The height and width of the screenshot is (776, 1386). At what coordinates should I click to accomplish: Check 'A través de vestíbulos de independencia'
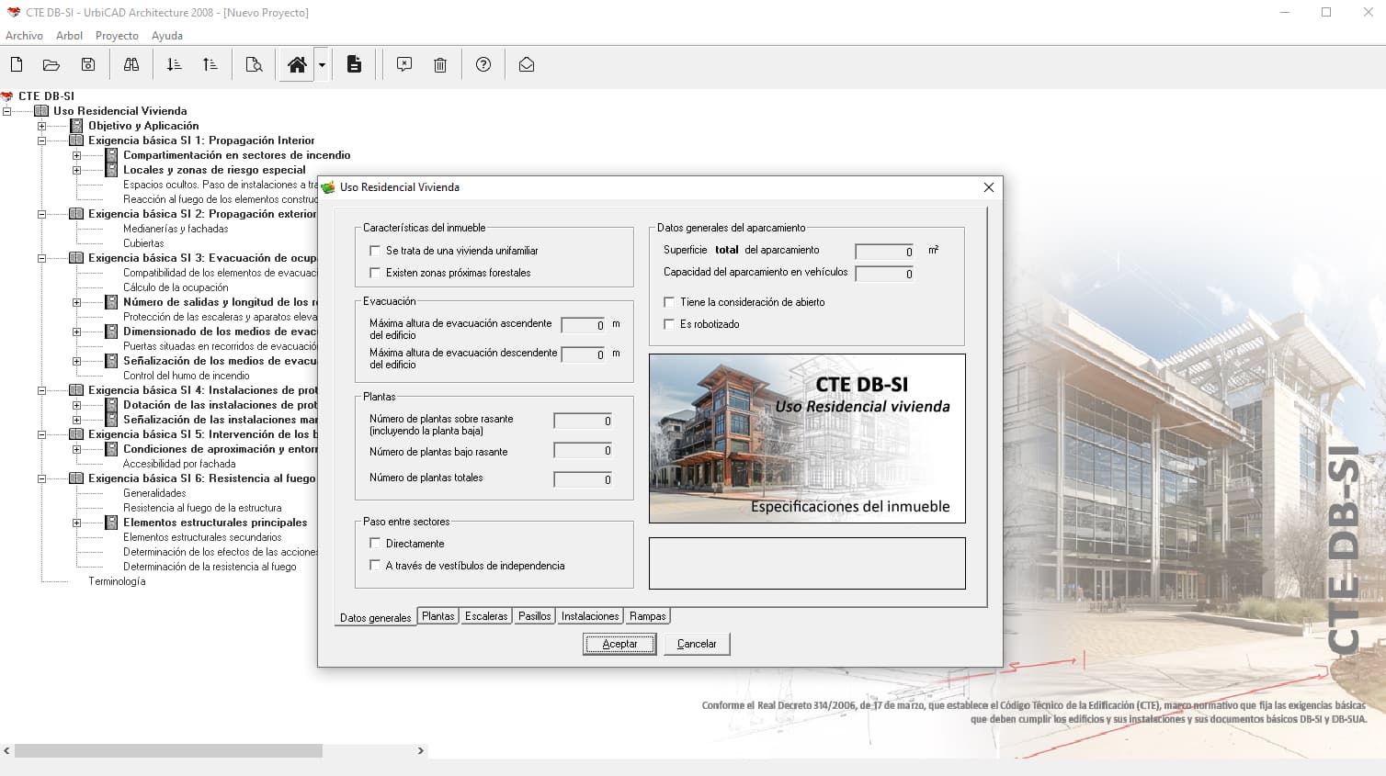pyautogui.click(x=375, y=565)
